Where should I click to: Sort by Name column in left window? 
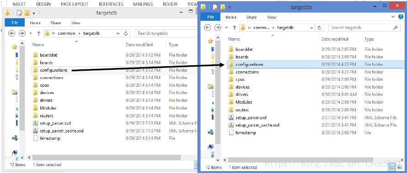click(x=38, y=45)
